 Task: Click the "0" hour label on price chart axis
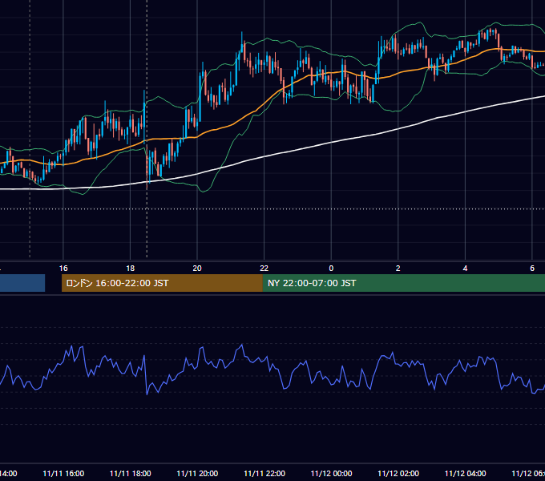(x=331, y=269)
